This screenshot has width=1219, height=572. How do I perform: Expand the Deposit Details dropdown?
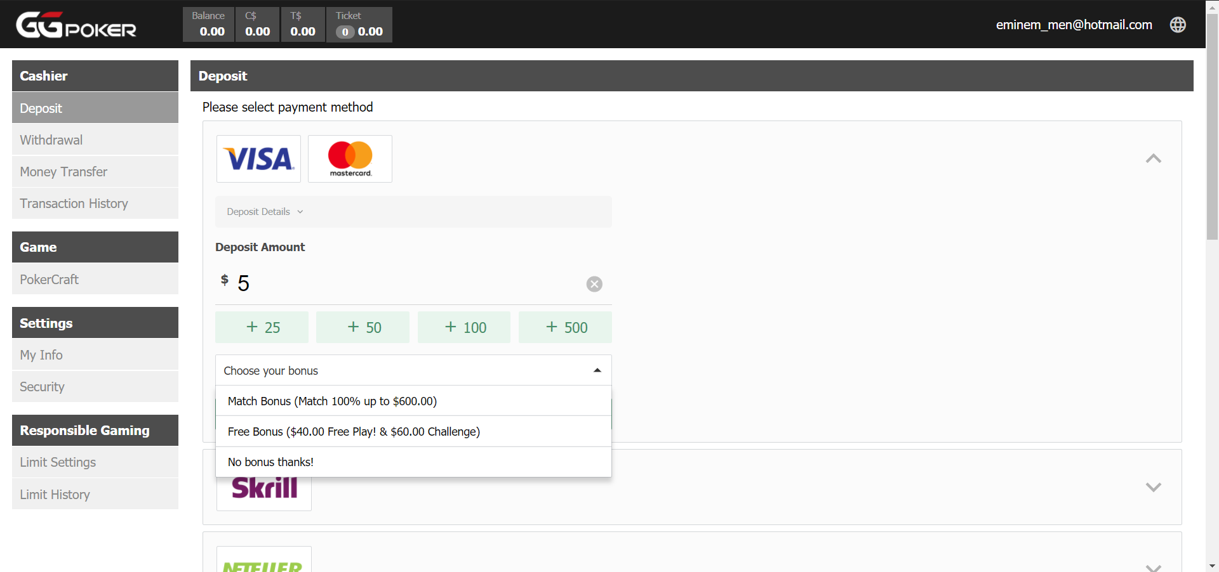click(x=265, y=212)
